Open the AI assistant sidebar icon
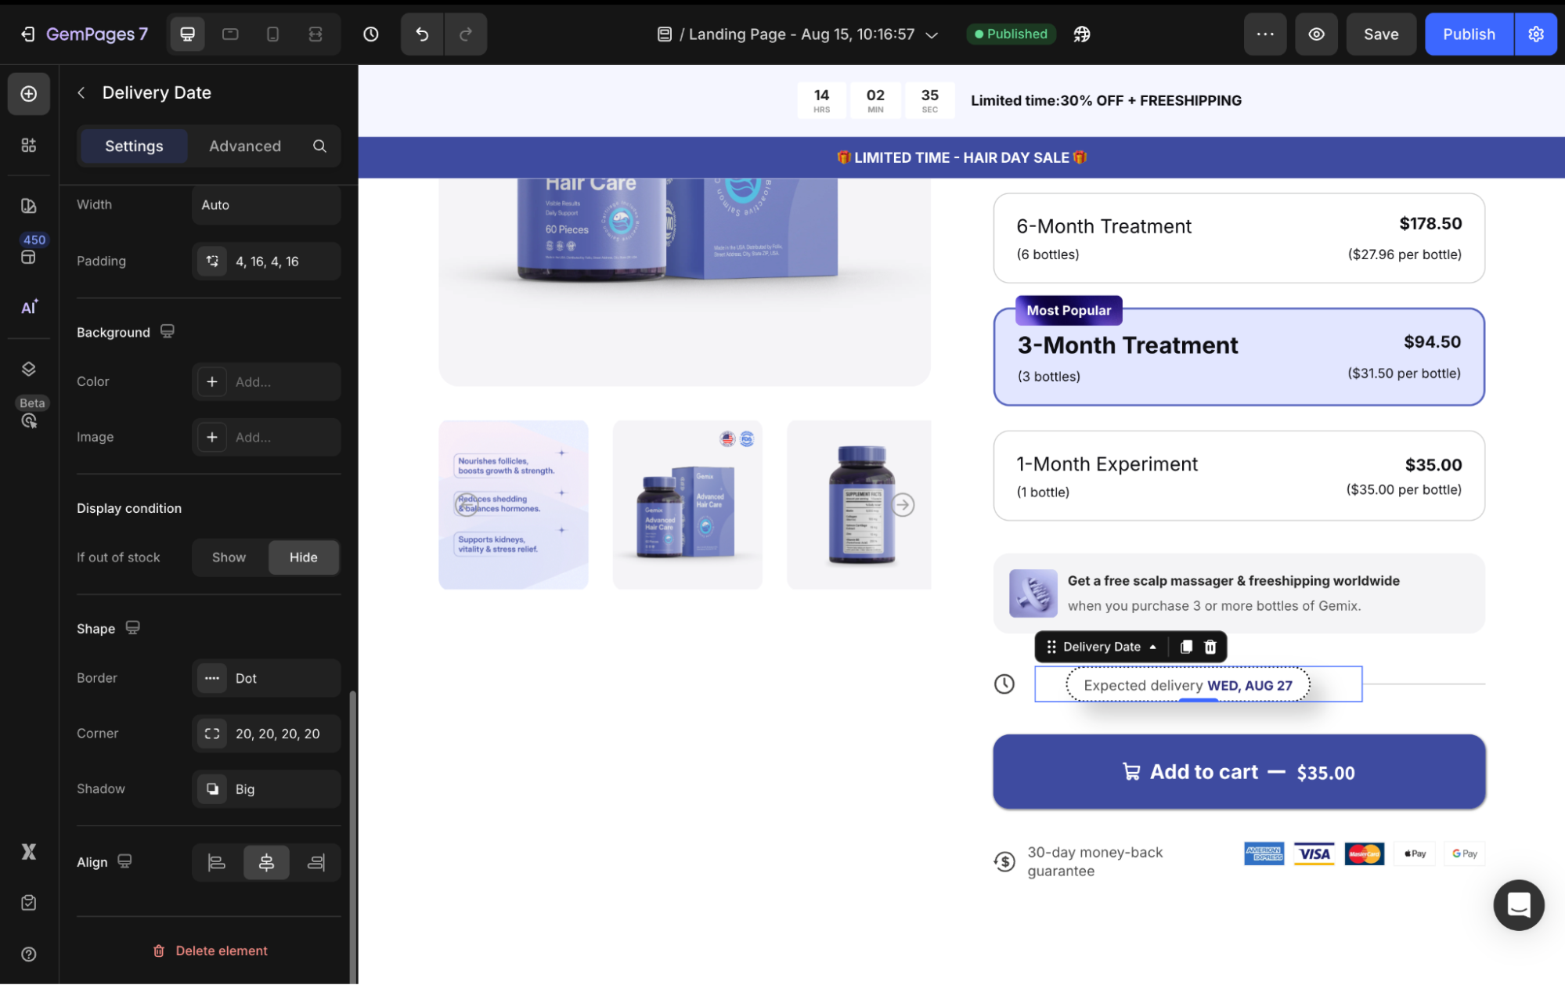 point(29,307)
